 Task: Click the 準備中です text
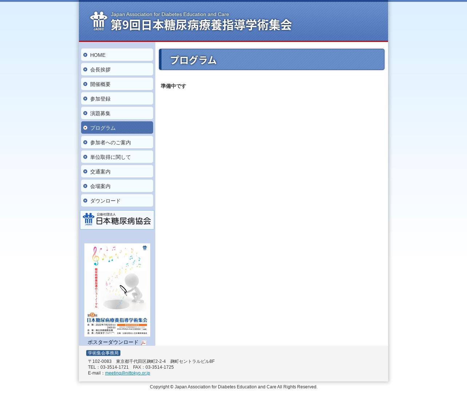point(173,86)
